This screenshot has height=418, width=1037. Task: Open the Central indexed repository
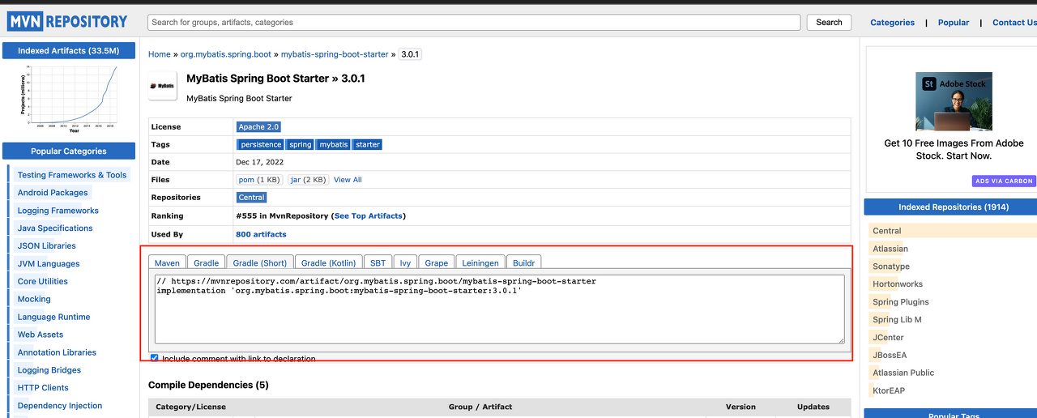(887, 231)
